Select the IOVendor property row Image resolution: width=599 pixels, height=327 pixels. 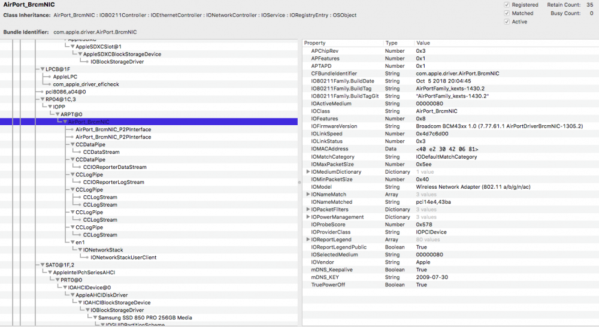click(x=450, y=262)
